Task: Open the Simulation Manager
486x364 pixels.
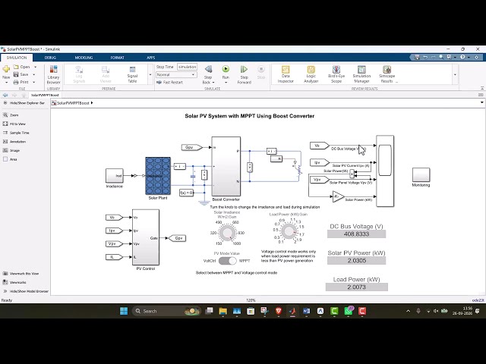Action: [361, 74]
